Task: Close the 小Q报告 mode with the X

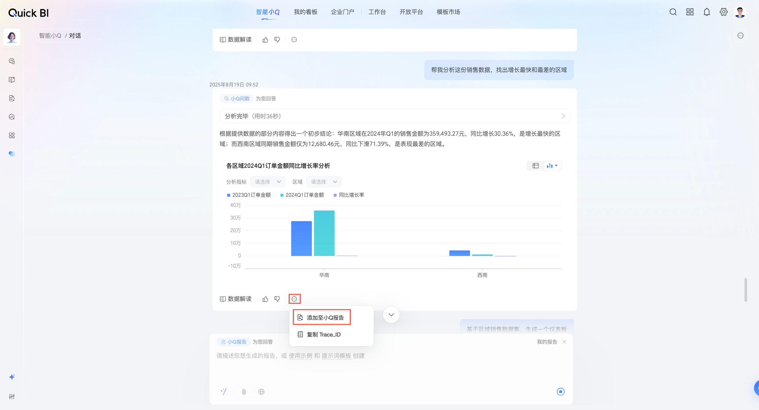Action: coord(564,342)
